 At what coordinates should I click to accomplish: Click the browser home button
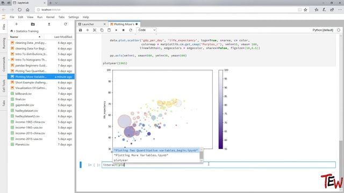pos(27,10)
